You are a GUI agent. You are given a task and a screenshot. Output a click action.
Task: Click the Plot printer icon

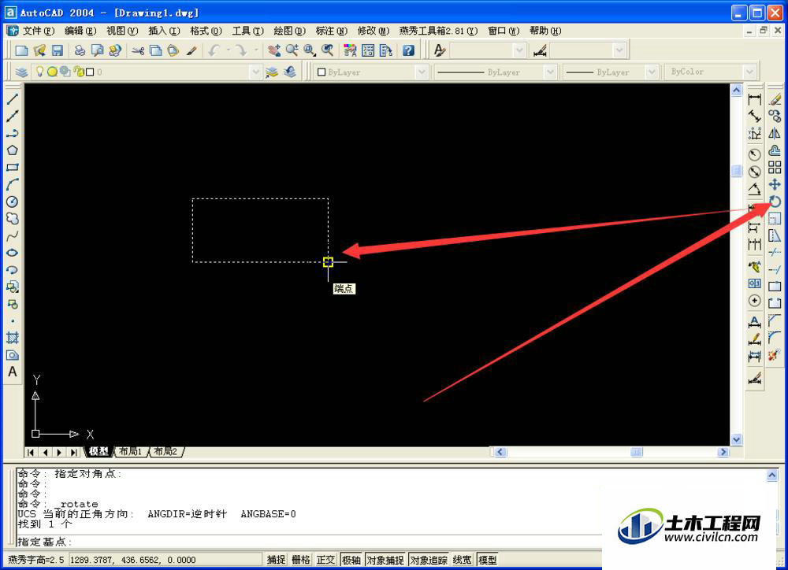pyautogui.click(x=80, y=50)
